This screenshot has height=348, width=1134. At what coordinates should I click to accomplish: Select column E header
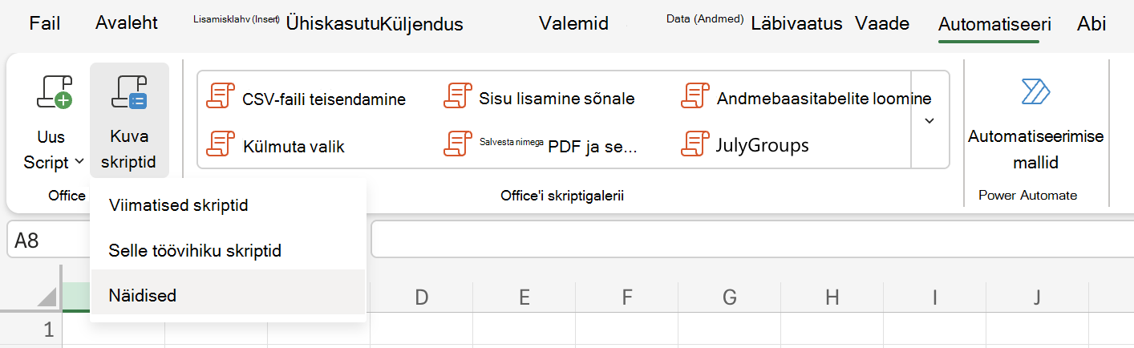[x=524, y=297]
